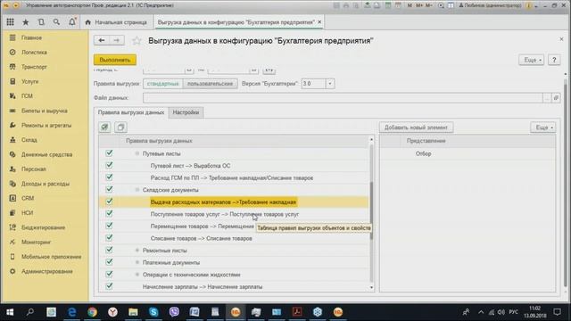571x321 pixels.
Task: Uncheck Поступление товаров услуг checkbox
Action: click(109, 213)
